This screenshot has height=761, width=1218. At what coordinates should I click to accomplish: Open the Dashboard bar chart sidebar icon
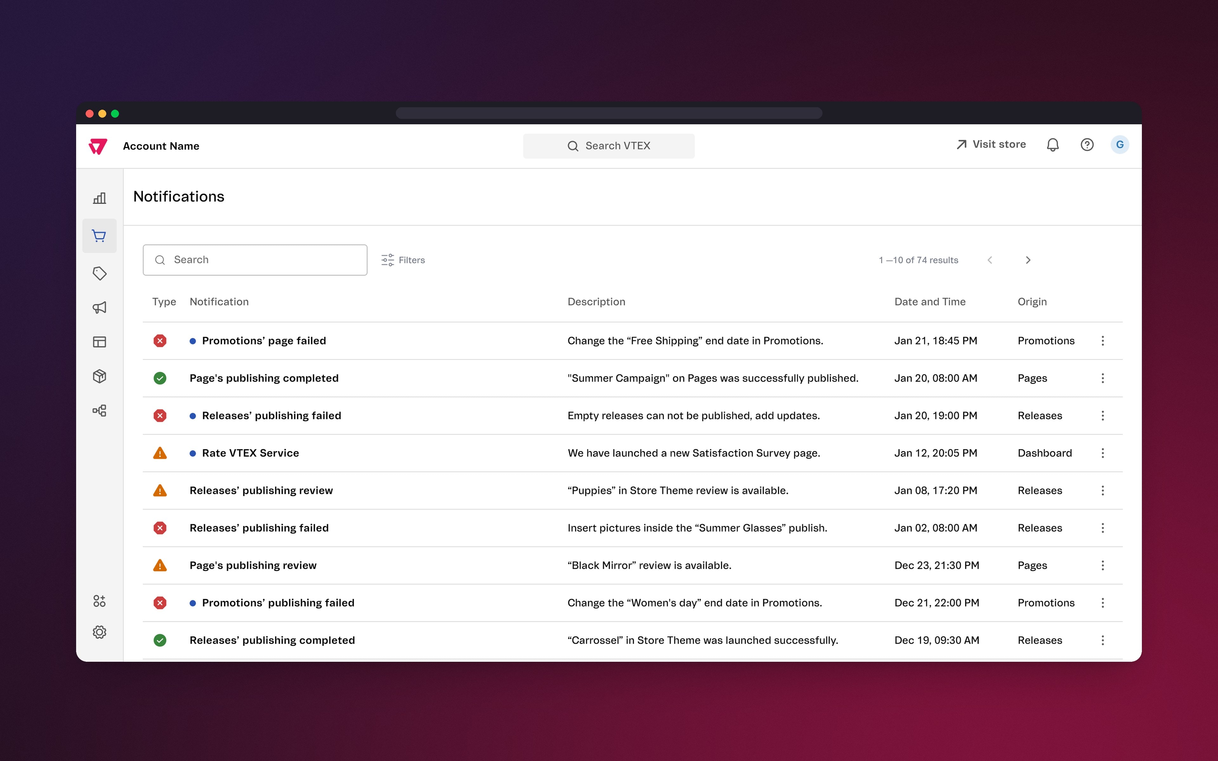pos(100,198)
